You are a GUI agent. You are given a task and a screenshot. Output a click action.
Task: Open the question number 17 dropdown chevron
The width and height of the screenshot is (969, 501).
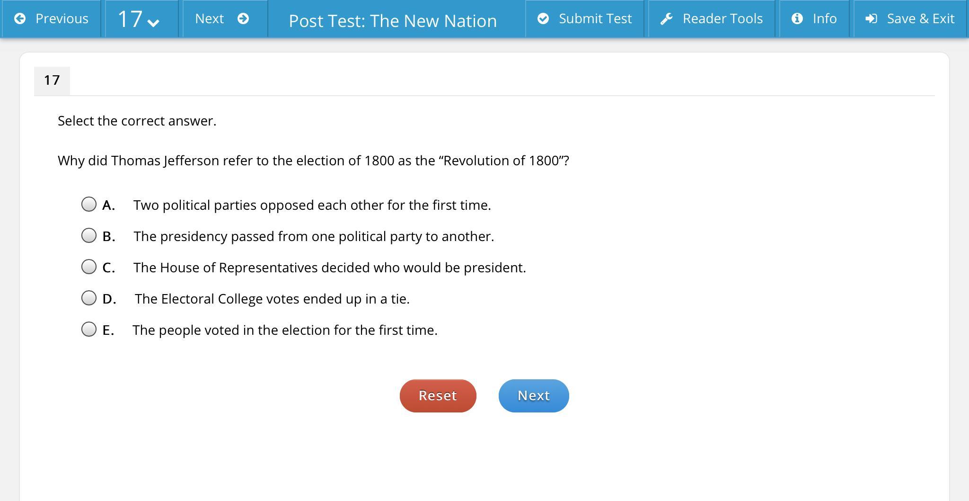[153, 22]
